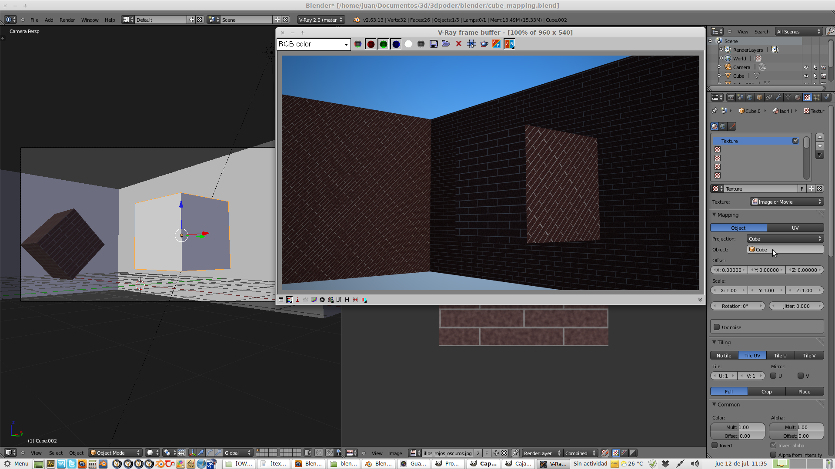Click the Color Mult slider
This screenshot has height=469, width=835.
click(x=738, y=427)
